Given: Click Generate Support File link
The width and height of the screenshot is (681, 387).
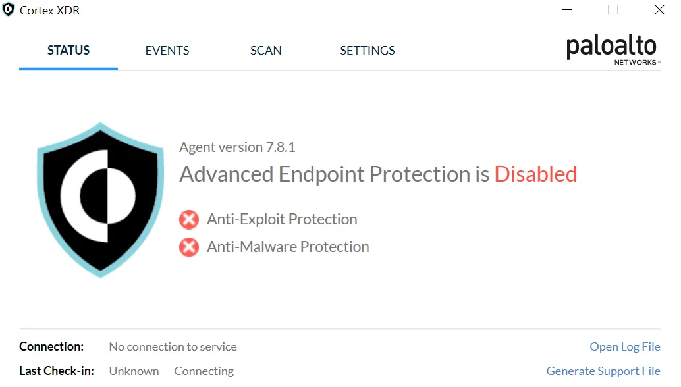Looking at the screenshot, I should [603, 371].
